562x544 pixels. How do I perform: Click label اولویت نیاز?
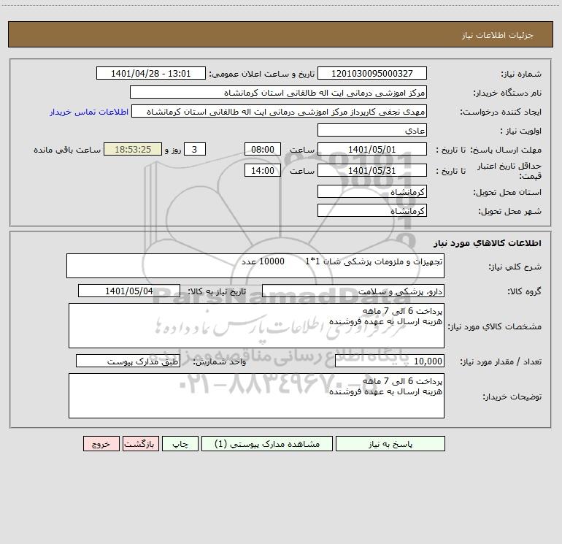point(521,131)
